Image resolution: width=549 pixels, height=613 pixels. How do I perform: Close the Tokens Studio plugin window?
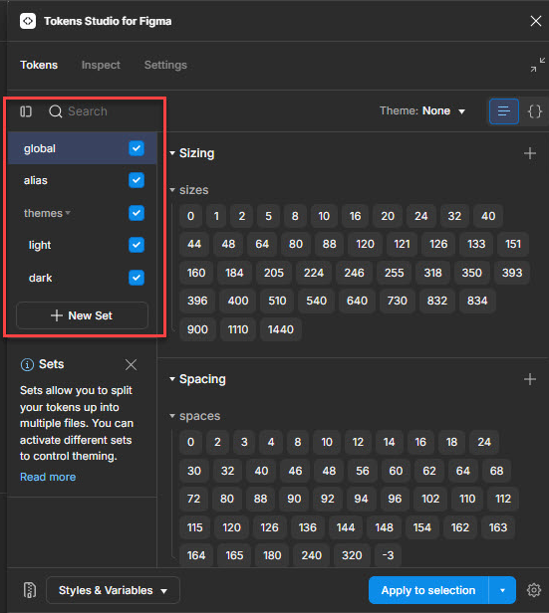(x=536, y=21)
